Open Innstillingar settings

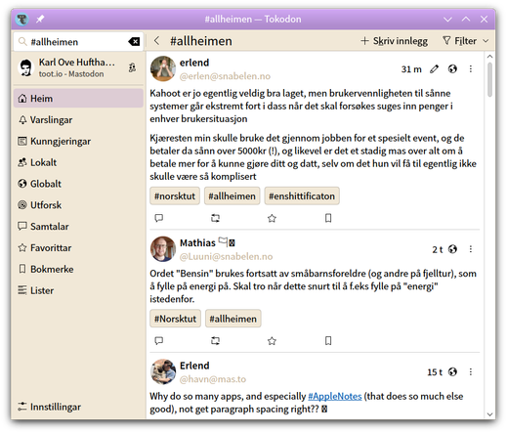coord(78,407)
